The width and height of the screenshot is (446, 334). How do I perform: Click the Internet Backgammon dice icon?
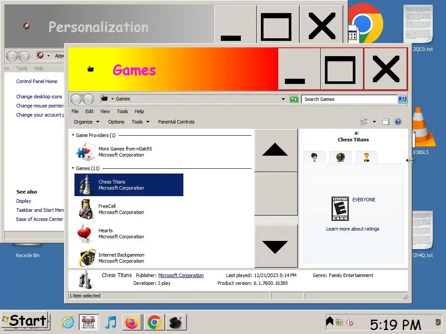(87, 258)
